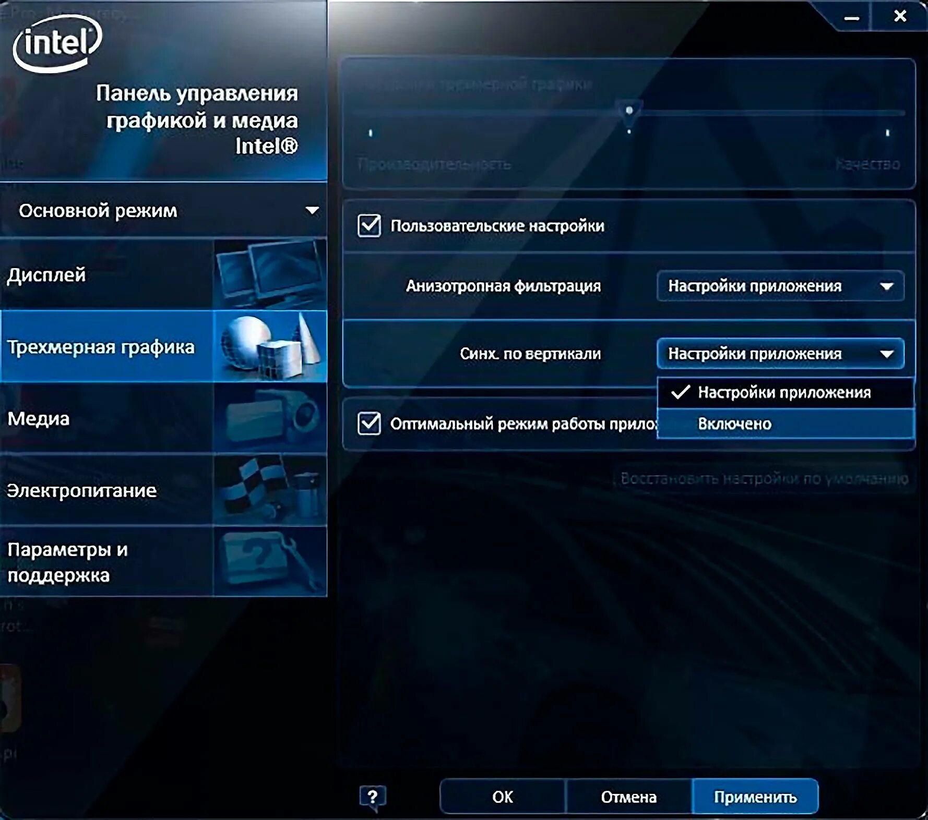Screen dimensions: 928x820
Task: Open the Медиа section
Action: (x=164, y=418)
